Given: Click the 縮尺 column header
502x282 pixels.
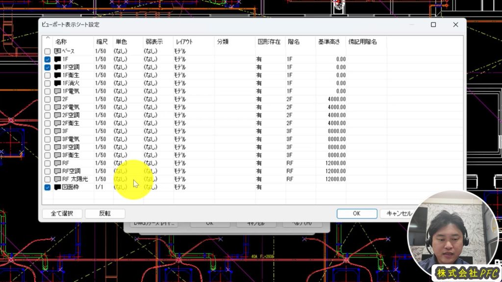Looking at the screenshot, I should click(x=102, y=42).
